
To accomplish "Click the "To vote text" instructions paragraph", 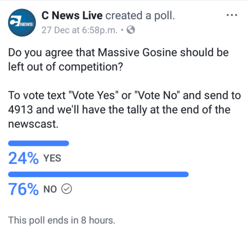I will point(124,110).
